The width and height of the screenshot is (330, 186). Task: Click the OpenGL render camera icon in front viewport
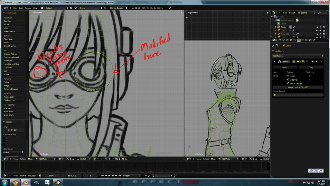(123, 159)
